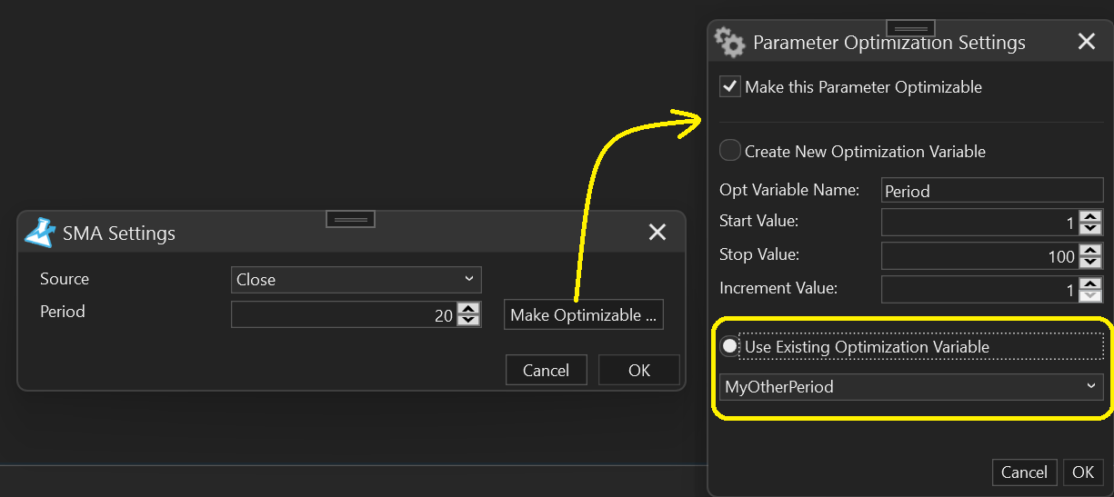Confirm Parameter Optimization Settings with OK
The width and height of the screenshot is (1114, 497).
tap(1082, 472)
